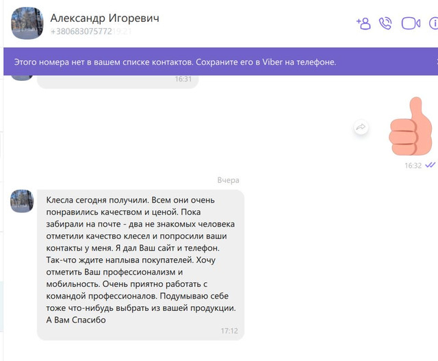The width and height of the screenshot is (438, 361).
Task: Click the contact name Александр Игоревич
Action: (x=105, y=18)
